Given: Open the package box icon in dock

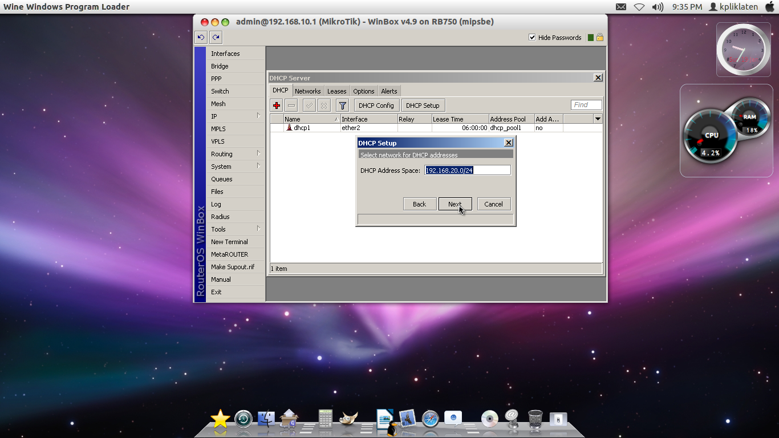Looking at the screenshot, I should 290,418.
